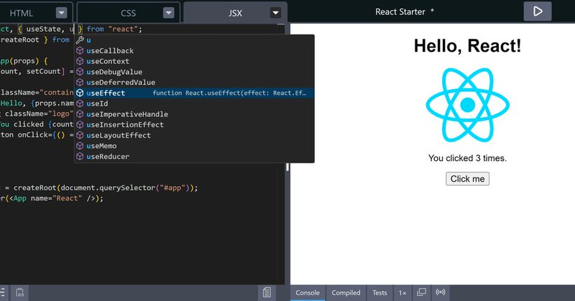Open preview in detached window icon
The width and height of the screenshot is (575, 301).
421,292
